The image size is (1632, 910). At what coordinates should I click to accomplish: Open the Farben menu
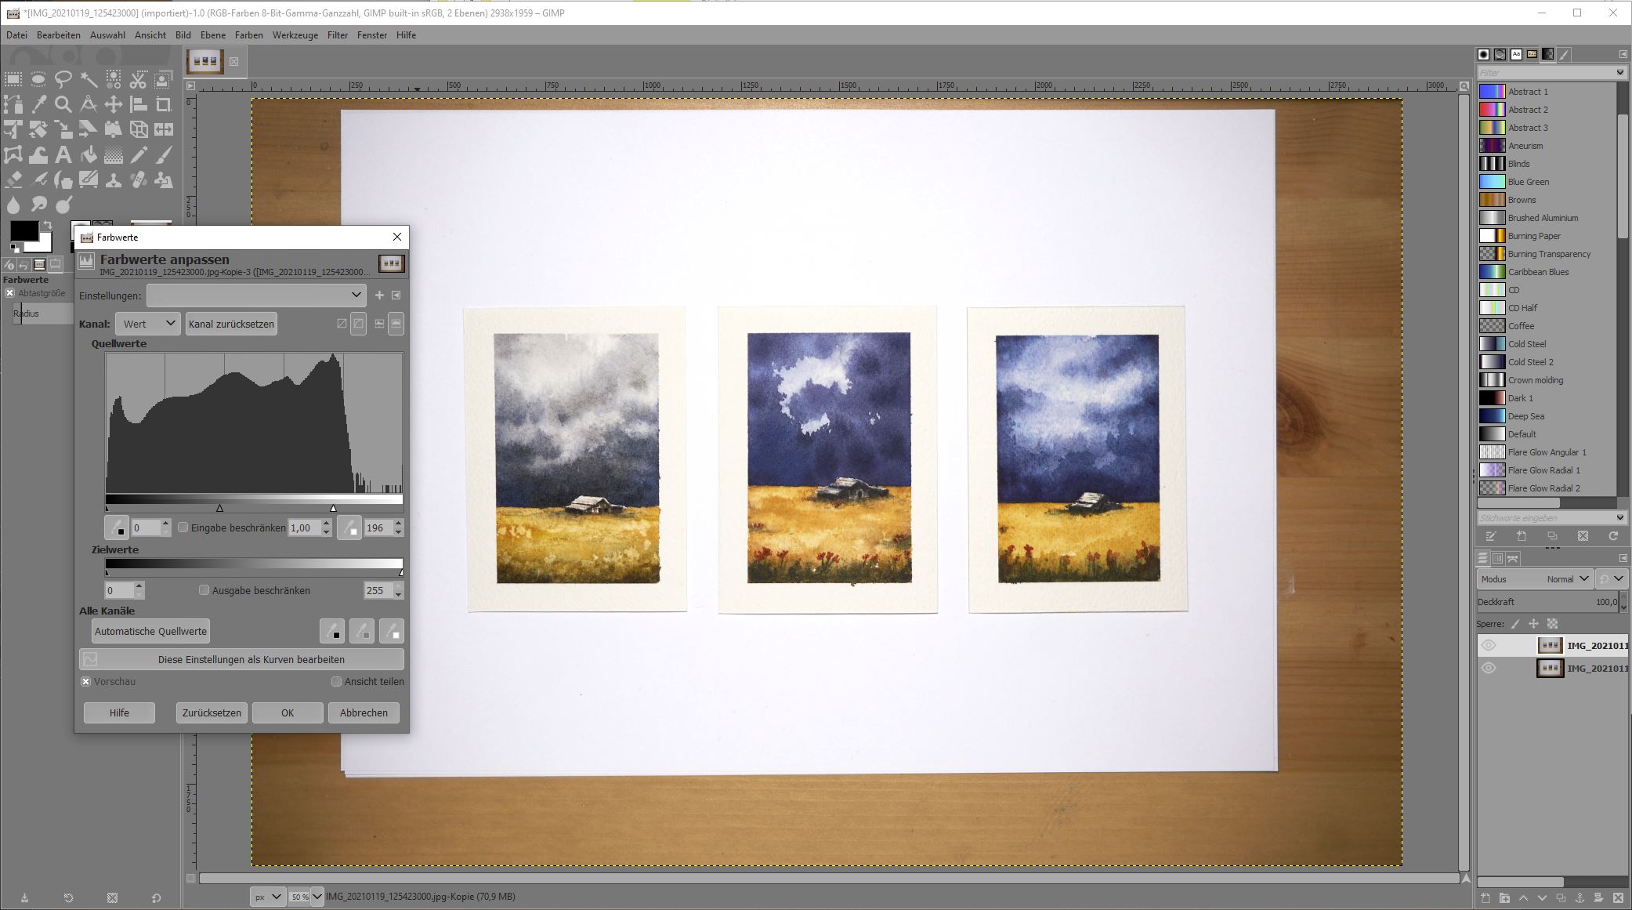click(x=249, y=35)
